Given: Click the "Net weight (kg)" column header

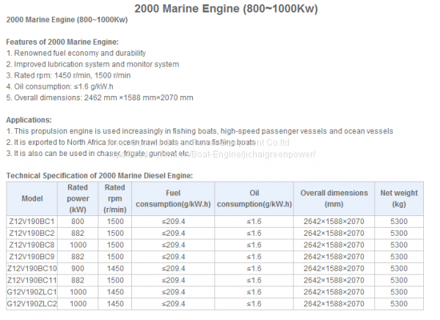Looking at the screenshot, I should [x=399, y=198].
